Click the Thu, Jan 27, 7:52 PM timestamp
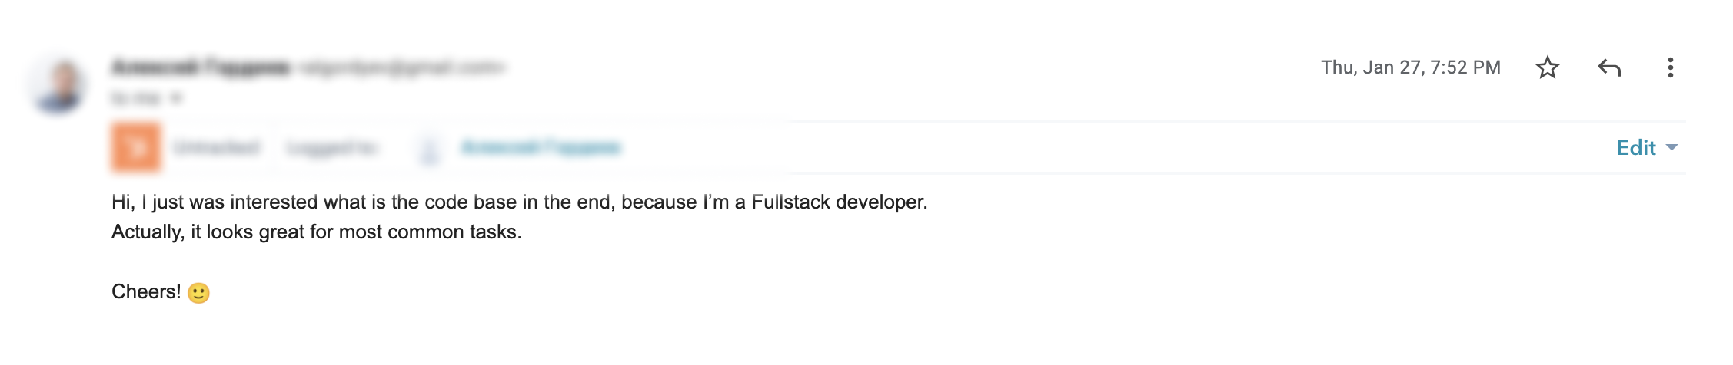 pos(1410,67)
